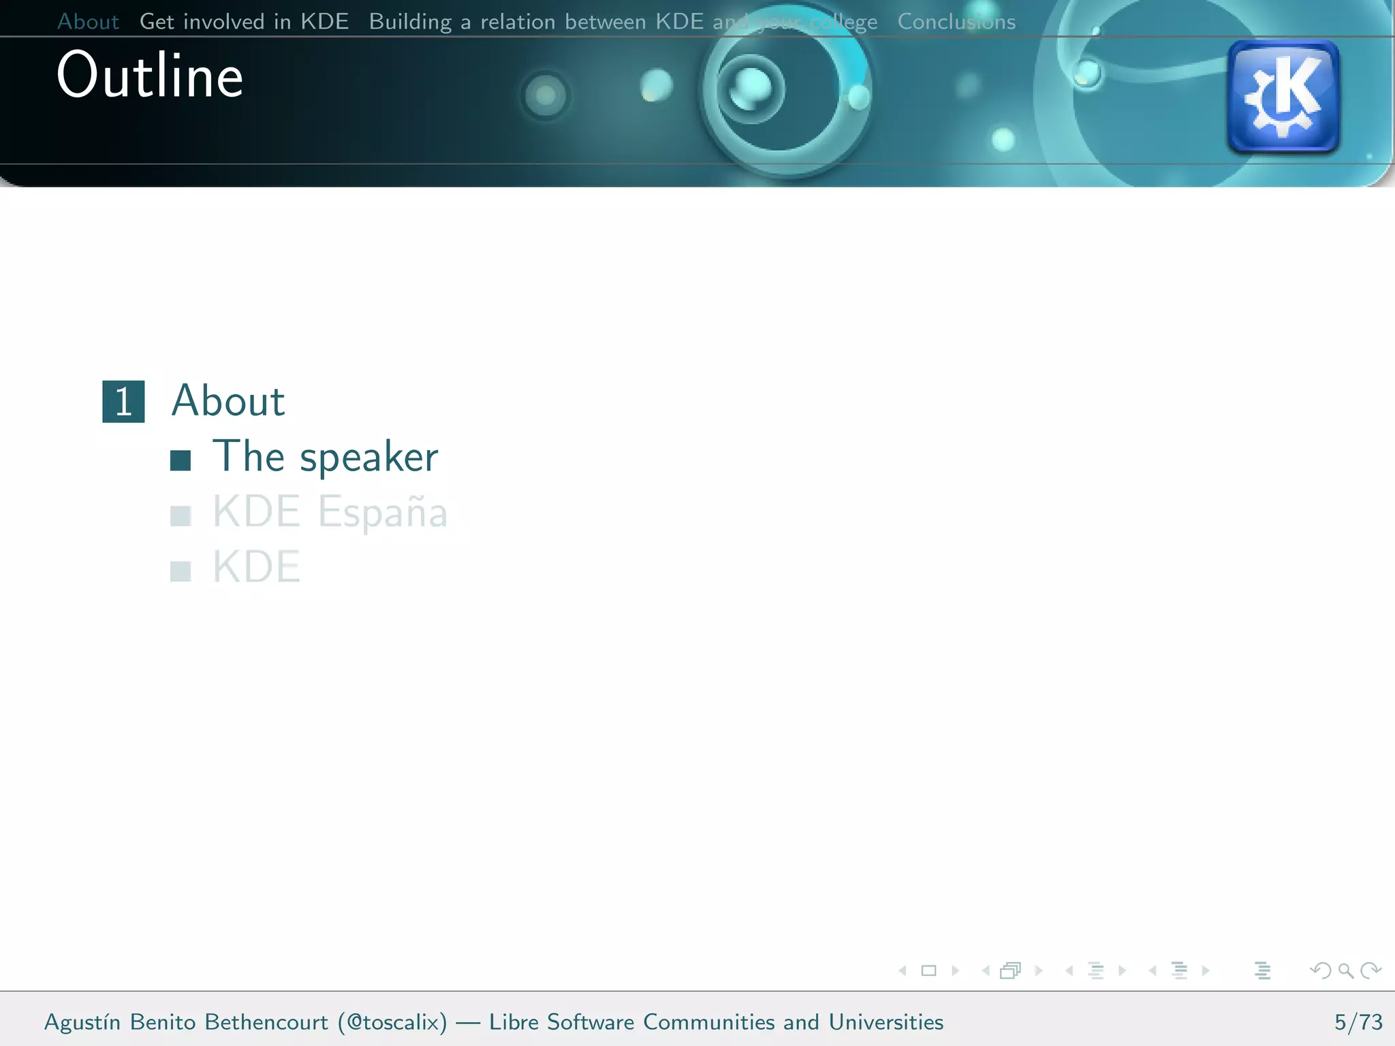Click the previous slide arrow
The image size is (1395, 1046).
(x=903, y=971)
